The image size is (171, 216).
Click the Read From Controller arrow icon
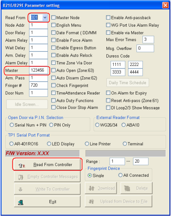coord(22,165)
